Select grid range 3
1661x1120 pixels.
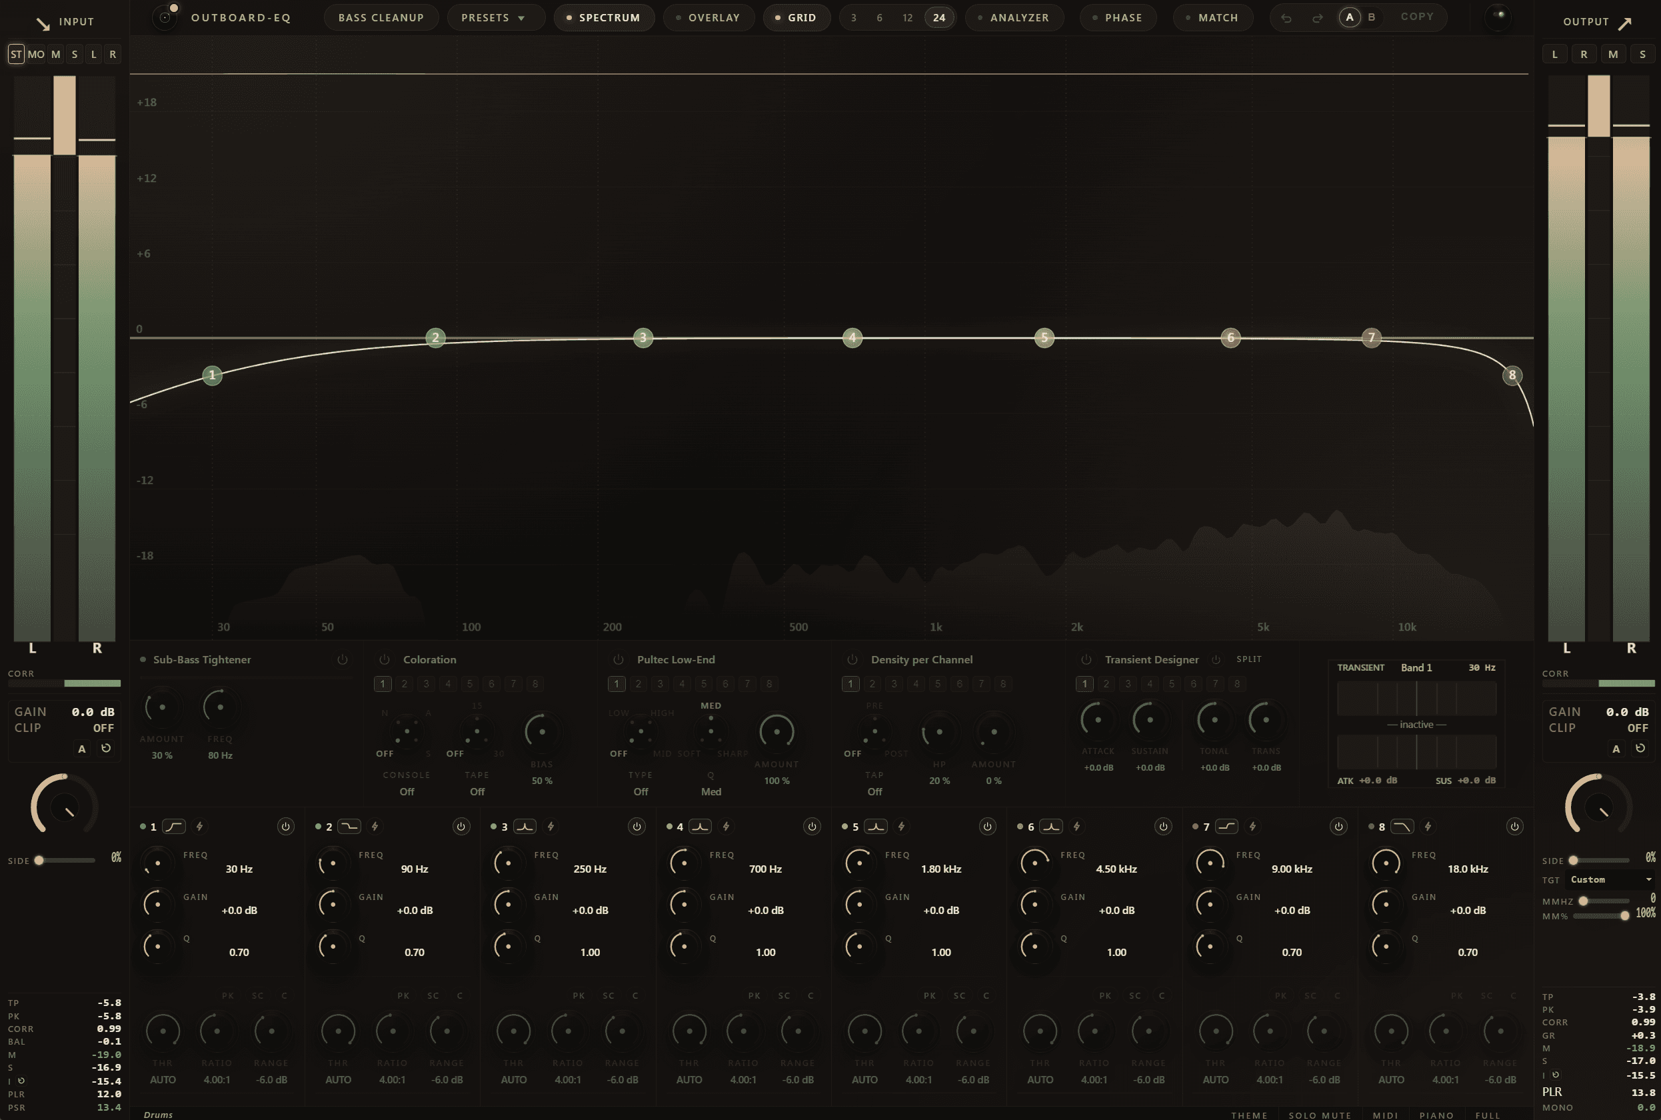click(853, 17)
